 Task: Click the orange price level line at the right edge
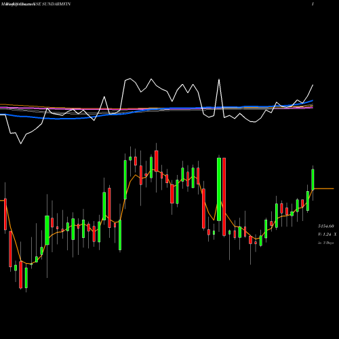click(323, 188)
